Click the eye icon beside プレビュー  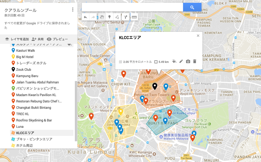click(x=49, y=39)
